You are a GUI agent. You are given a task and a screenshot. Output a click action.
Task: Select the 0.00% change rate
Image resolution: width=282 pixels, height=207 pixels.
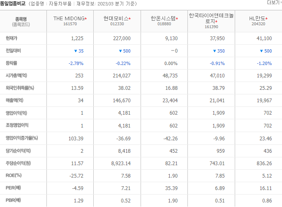pos(171,63)
